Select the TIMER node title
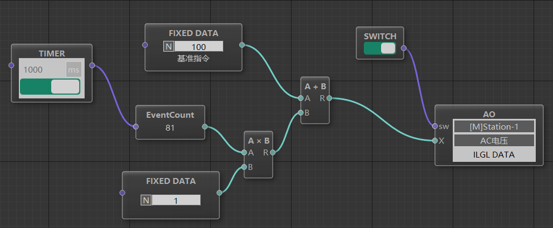 [x=52, y=53]
